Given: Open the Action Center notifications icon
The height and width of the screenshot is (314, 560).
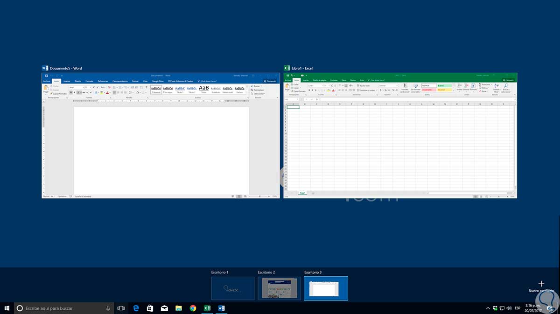Looking at the screenshot, I should coord(550,308).
